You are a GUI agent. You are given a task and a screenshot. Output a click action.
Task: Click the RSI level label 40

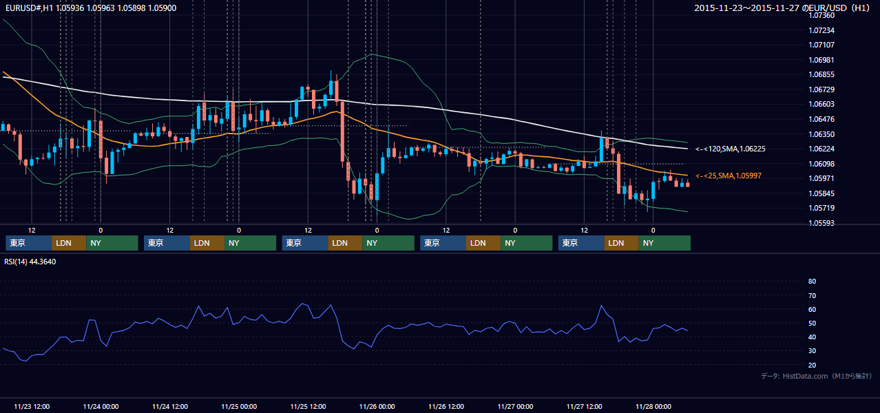point(812,337)
